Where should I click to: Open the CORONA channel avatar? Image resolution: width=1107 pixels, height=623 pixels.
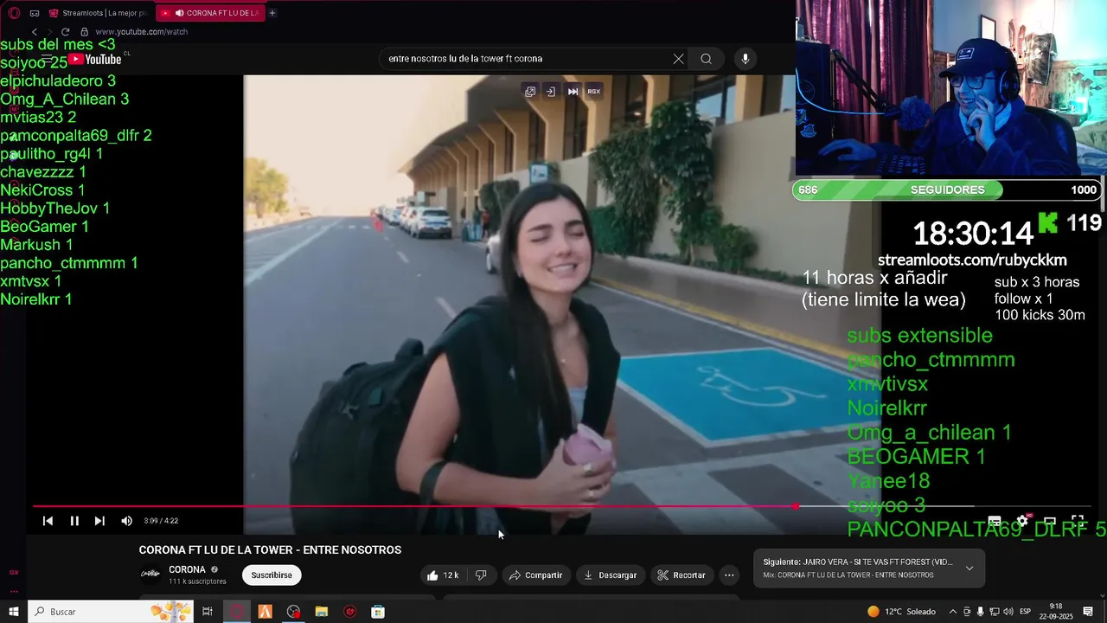point(150,574)
